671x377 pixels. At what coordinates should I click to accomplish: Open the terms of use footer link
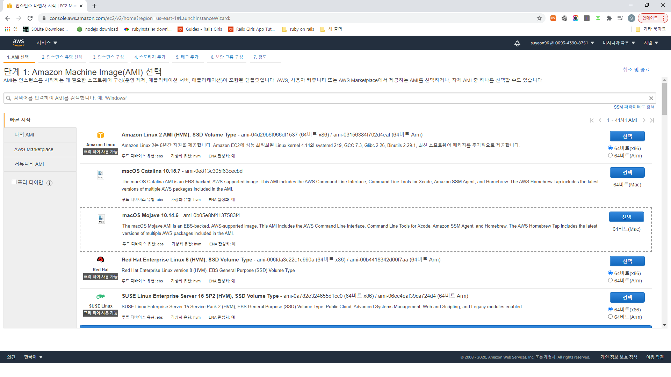point(655,357)
